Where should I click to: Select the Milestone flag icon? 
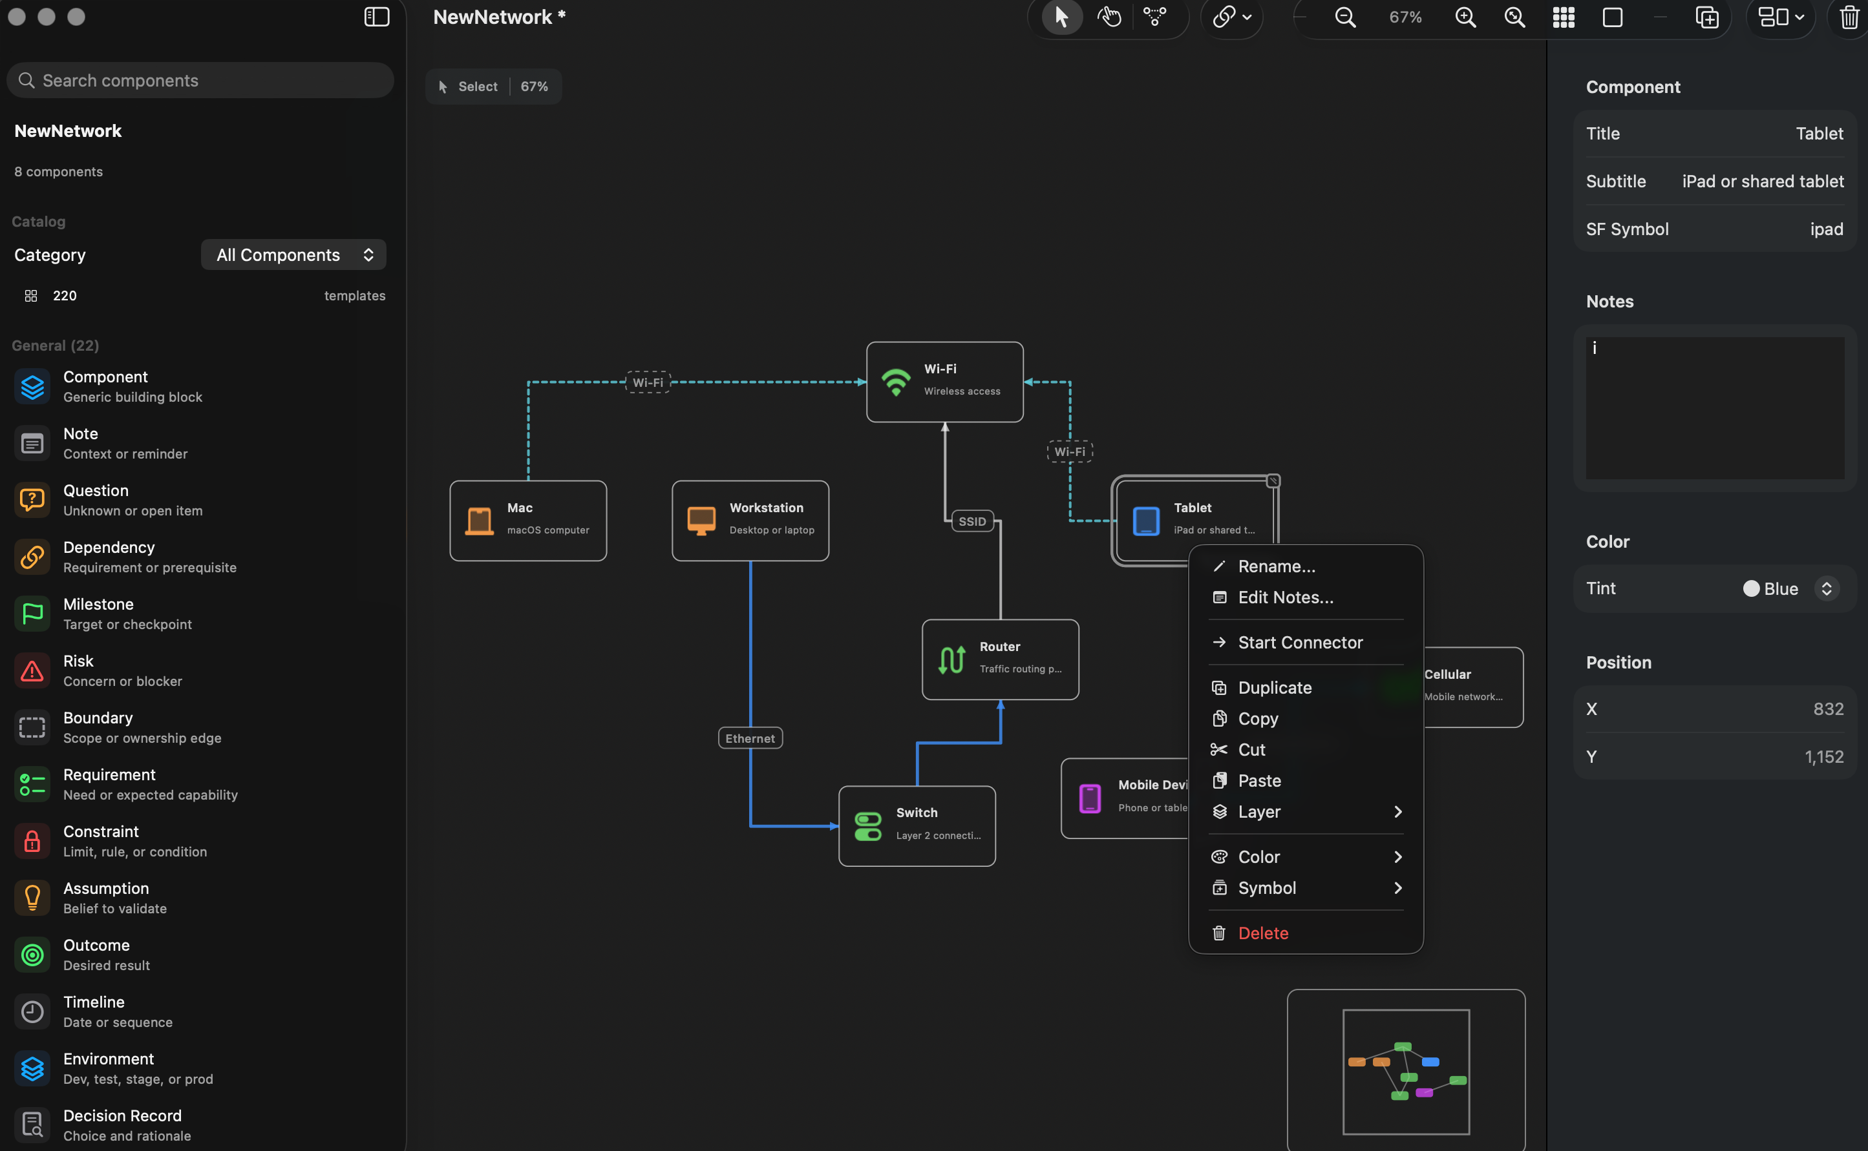coord(32,614)
